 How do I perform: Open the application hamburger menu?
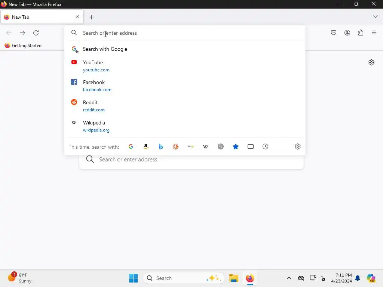coord(374,33)
